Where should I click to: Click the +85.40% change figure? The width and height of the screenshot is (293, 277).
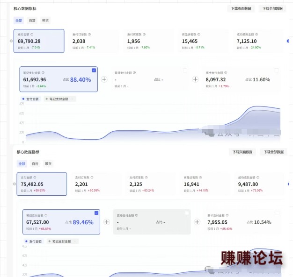(226, 229)
